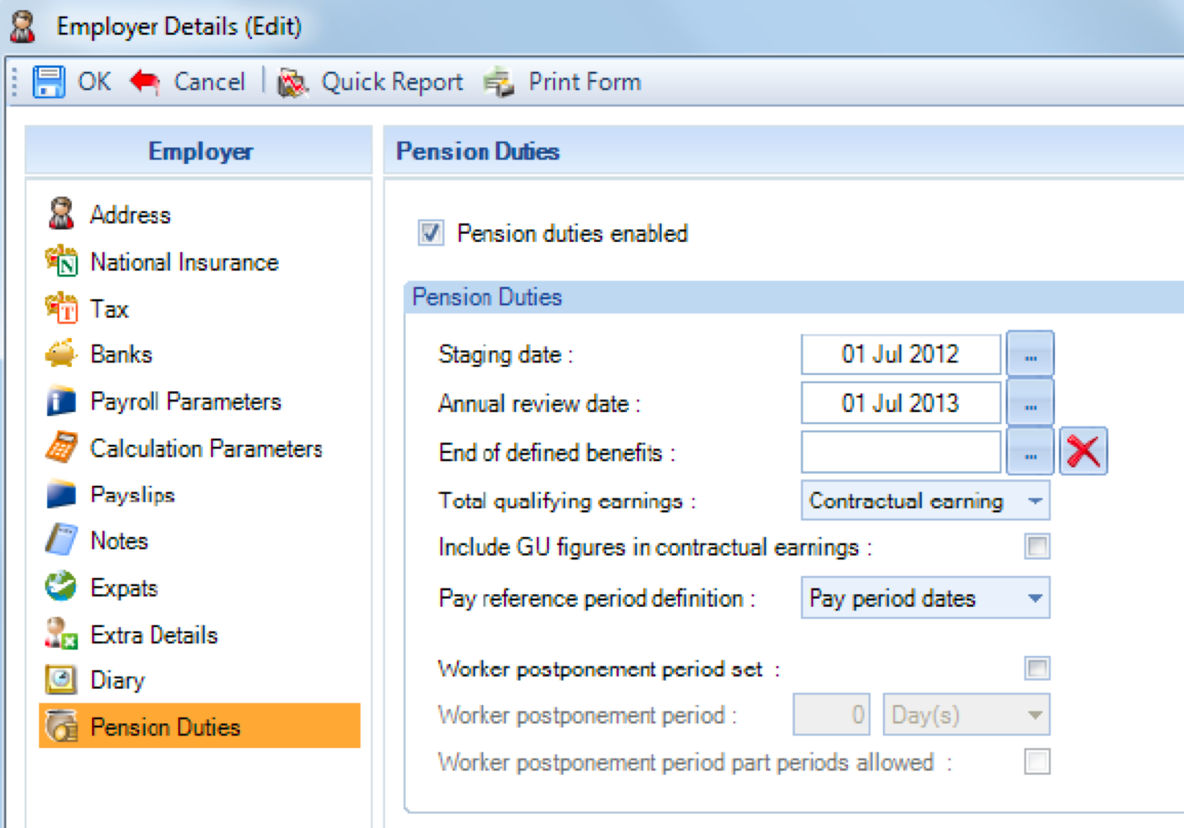1184x828 pixels.
Task: Click the red X to clear defined benefits date
Action: (x=1083, y=452)
